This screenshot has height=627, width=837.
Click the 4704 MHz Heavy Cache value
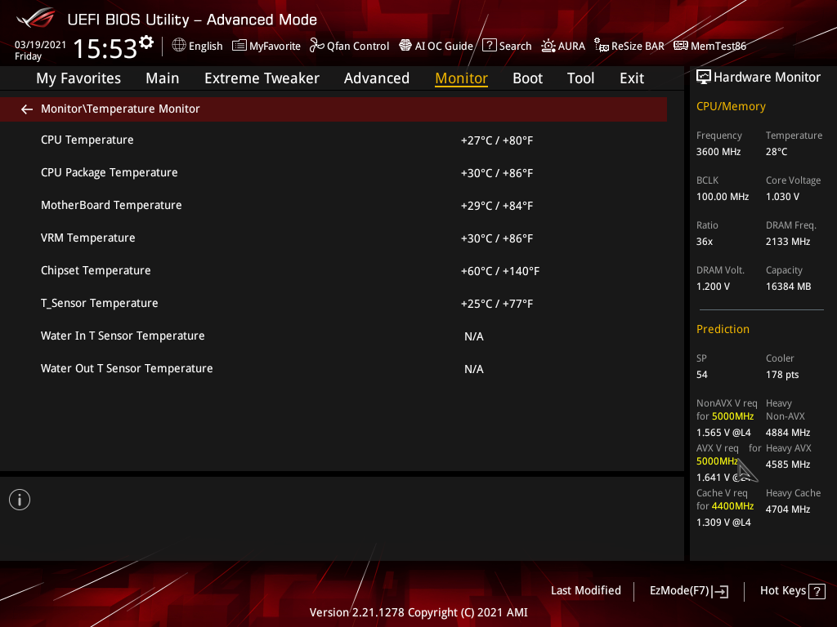(x=788, y=509)
